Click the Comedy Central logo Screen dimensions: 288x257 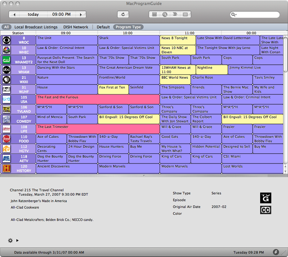pyautogui.click(x=6, y=119)
